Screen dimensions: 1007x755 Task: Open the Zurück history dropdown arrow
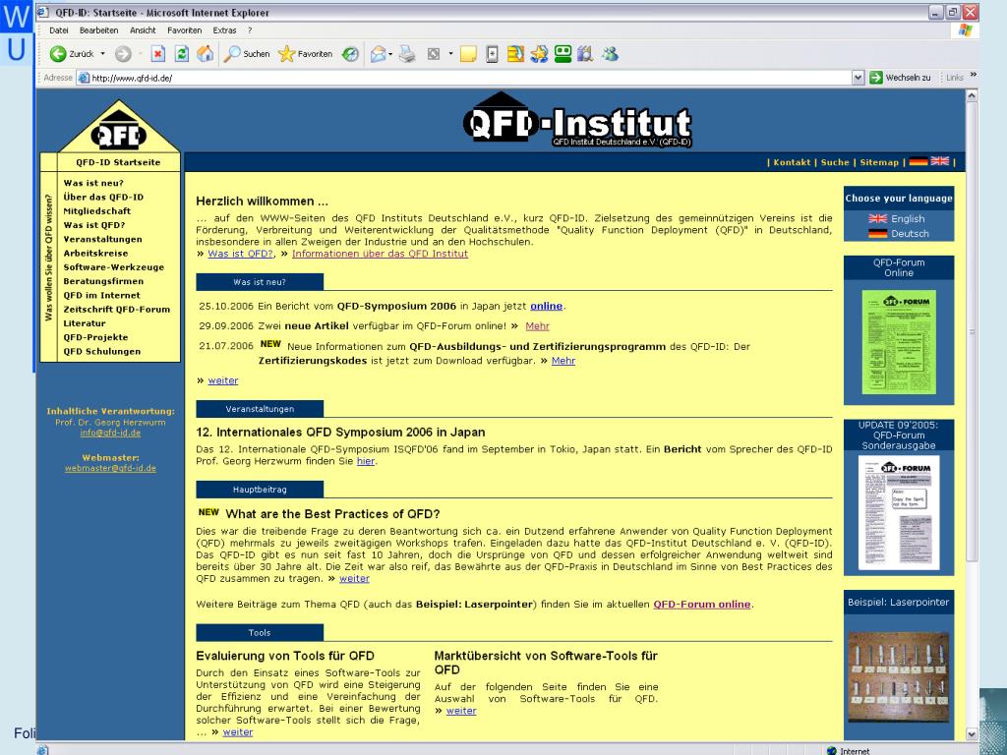[x=102, y=54]
